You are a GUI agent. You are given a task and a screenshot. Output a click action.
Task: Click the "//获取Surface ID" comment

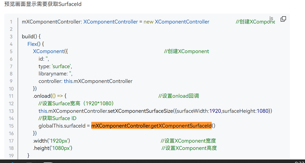coord(57,118)
